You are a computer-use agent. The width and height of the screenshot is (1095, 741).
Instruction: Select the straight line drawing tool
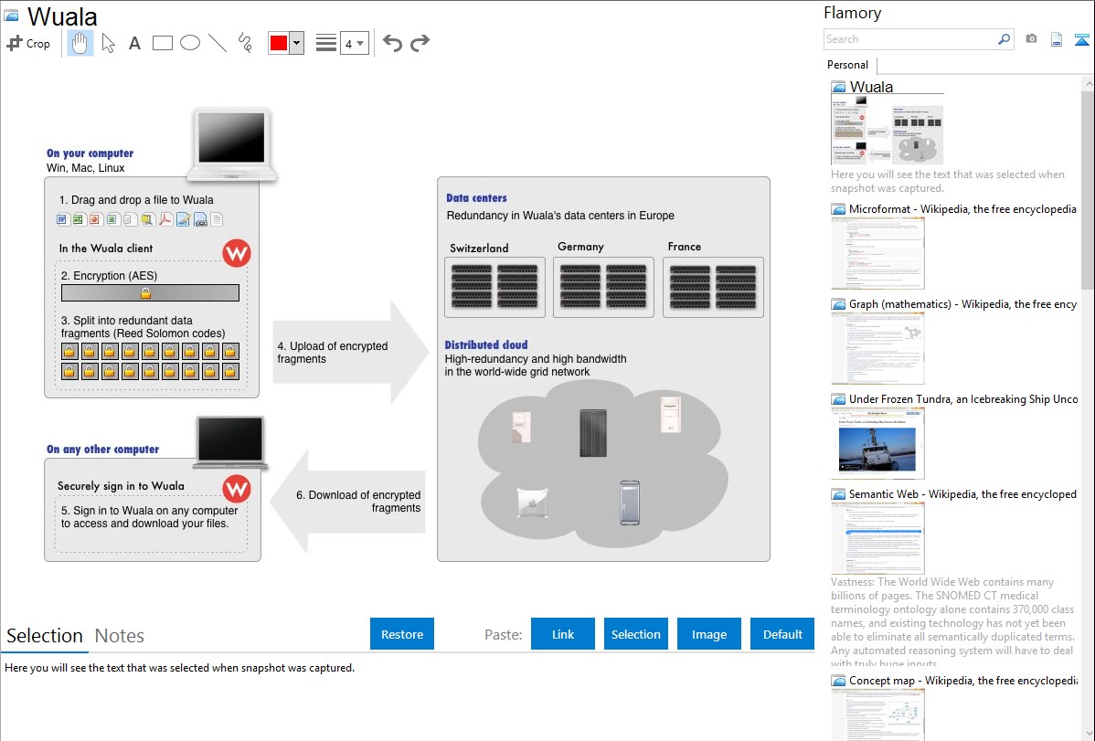click(x=218, y=43)
